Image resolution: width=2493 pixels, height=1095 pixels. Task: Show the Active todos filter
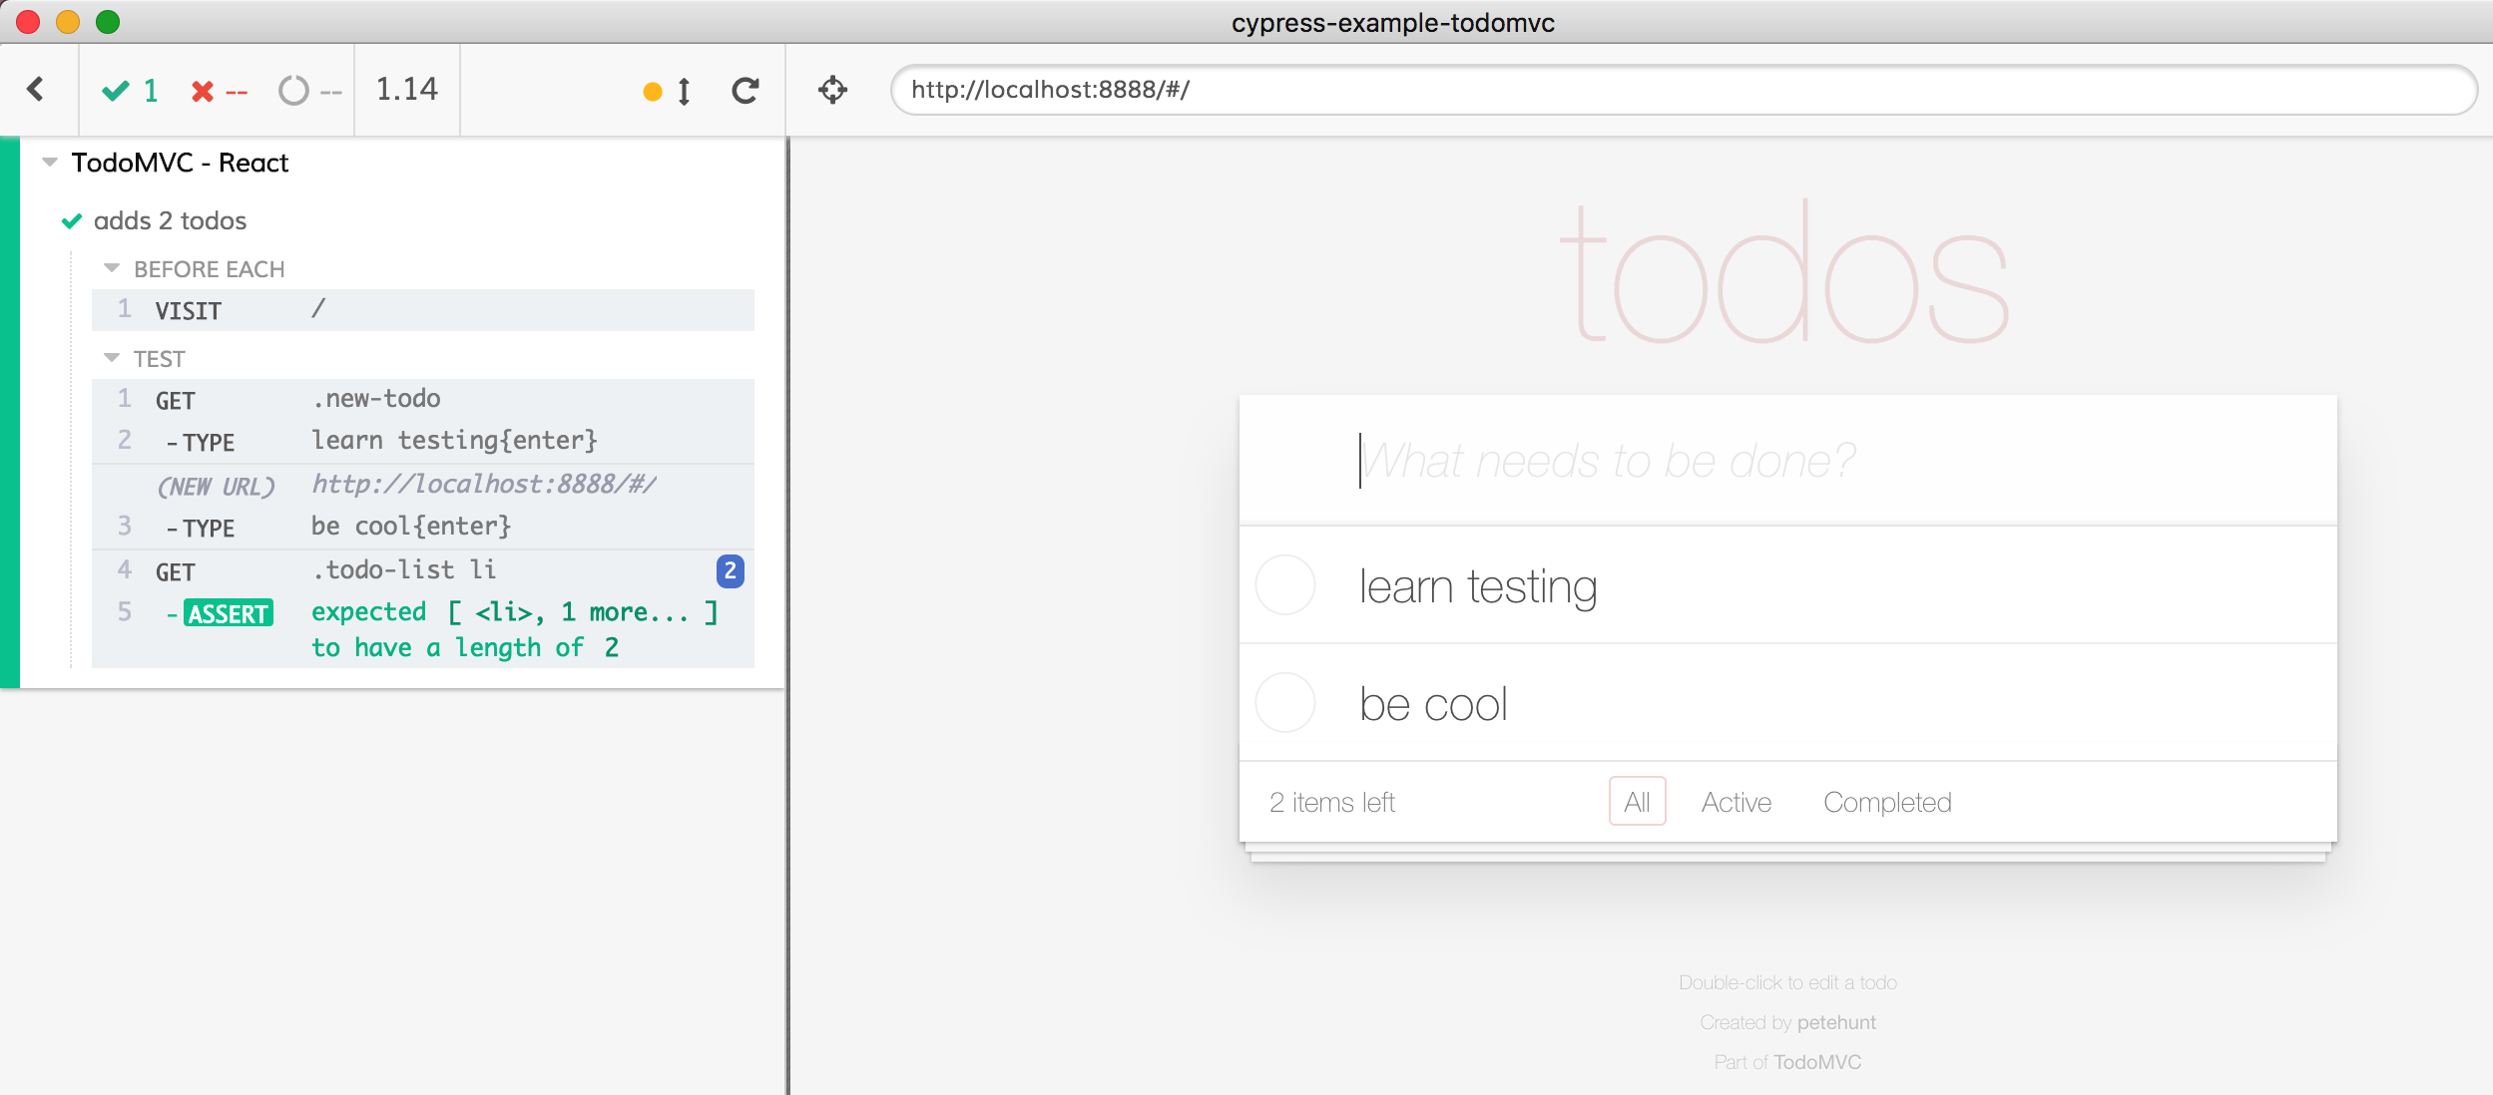[1736, 802]
